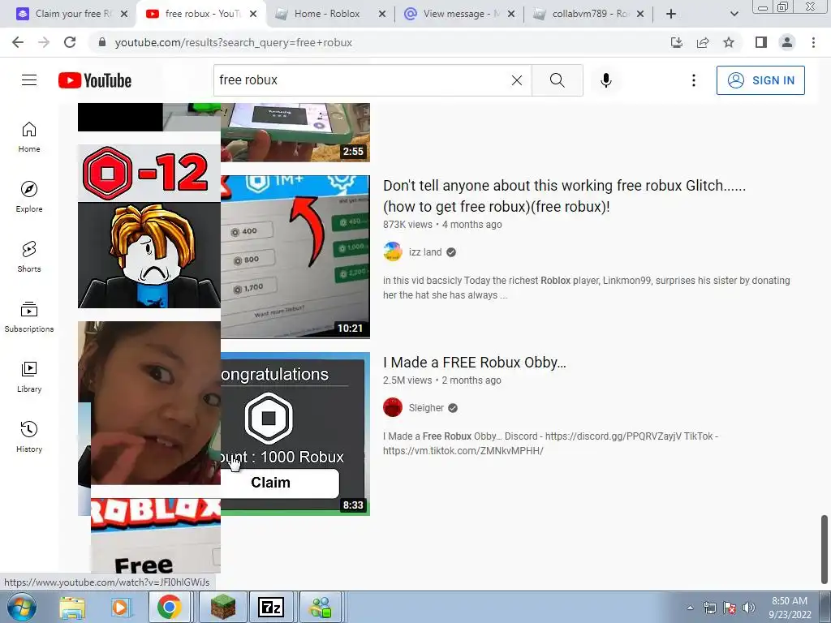Select the free robux - YouTube tab
The width and height of the screenshot is (831, 623).
pyautogui.click(x=201, y=14)
